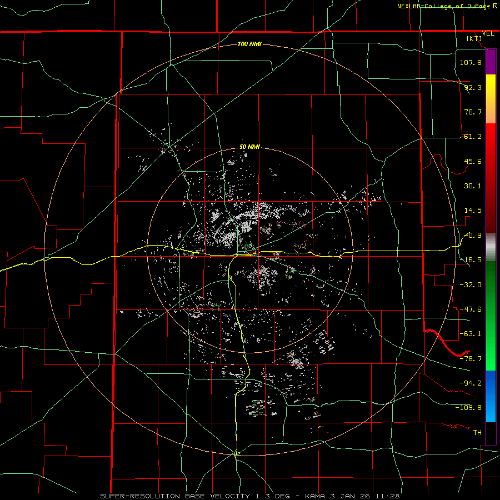The image size is (500, 500).
Task: Click the "3 JAN 26" date text
Action: click(350, 496)
